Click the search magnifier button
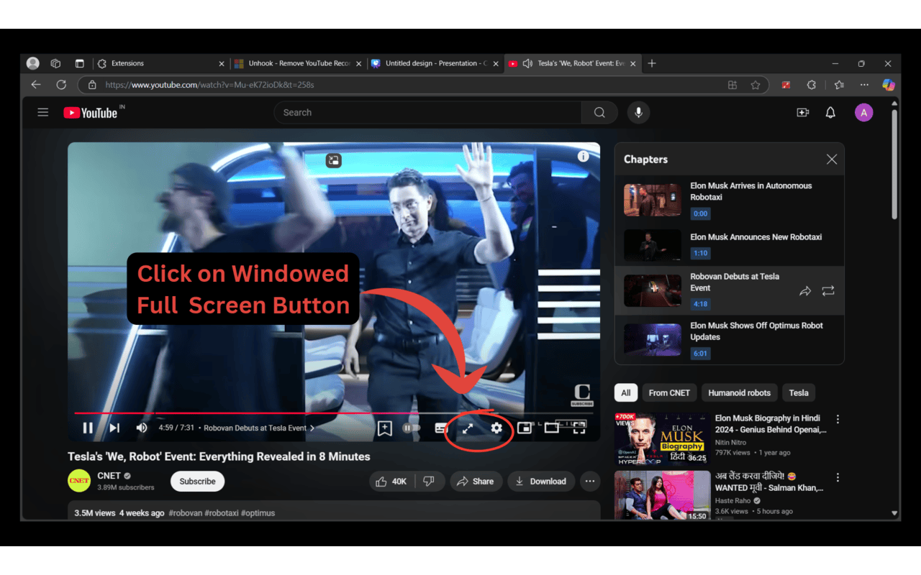The image size is (921, 575). (x=599, y=113)
